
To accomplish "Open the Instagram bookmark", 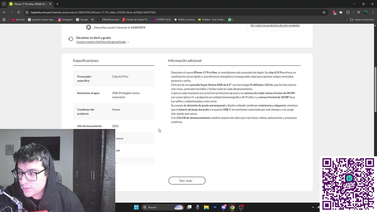I will (x=65, y=20).
